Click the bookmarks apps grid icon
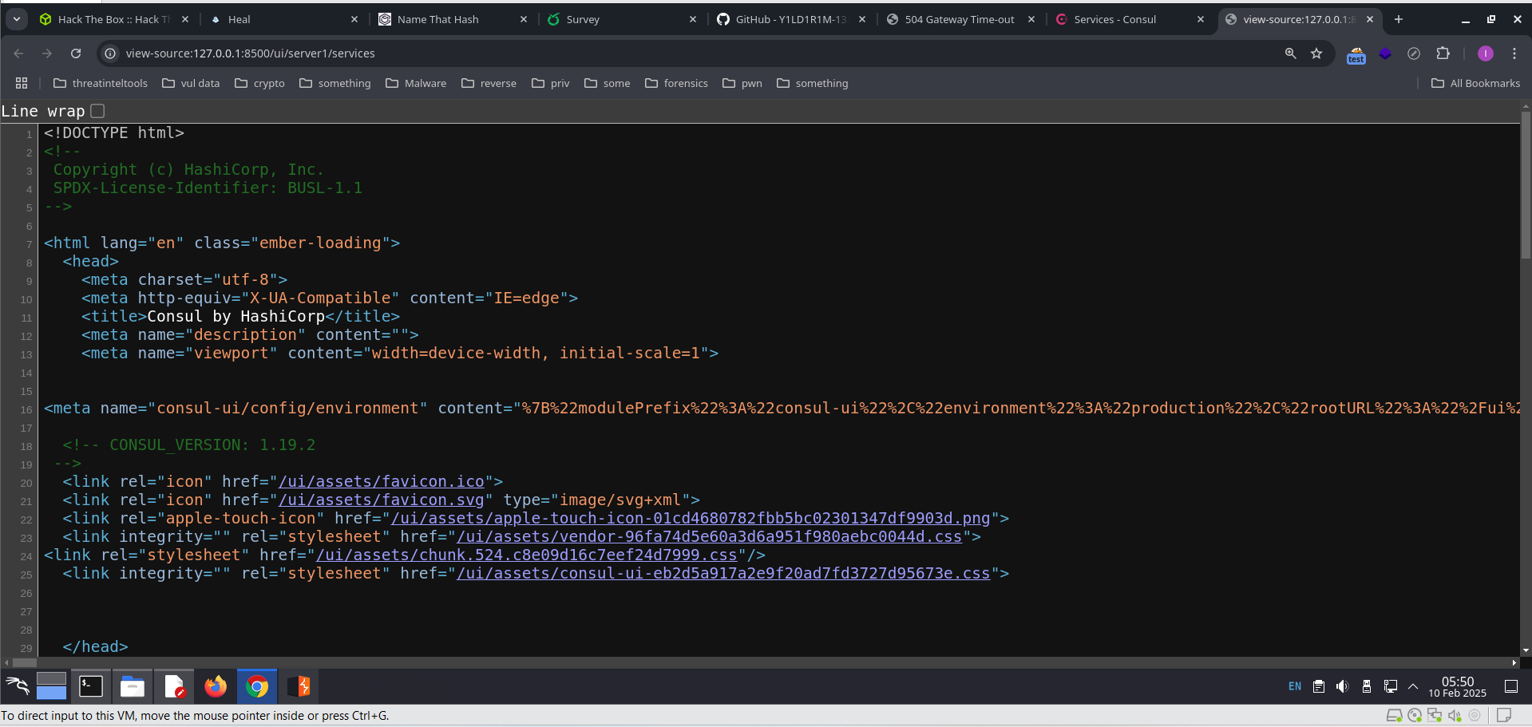 point(22,83)
